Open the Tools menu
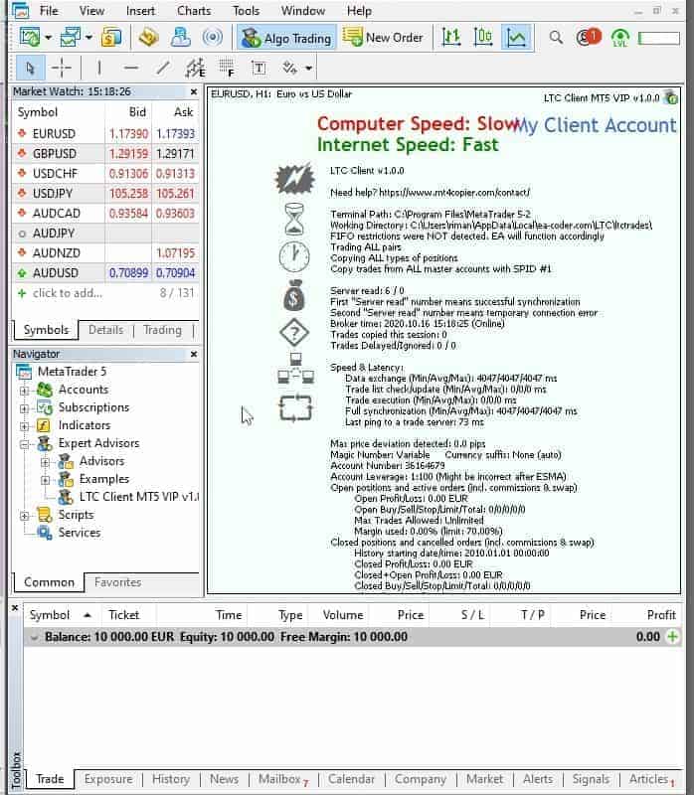Image resolution: width=694 pixels, height=795 pixels. (246, 11)
